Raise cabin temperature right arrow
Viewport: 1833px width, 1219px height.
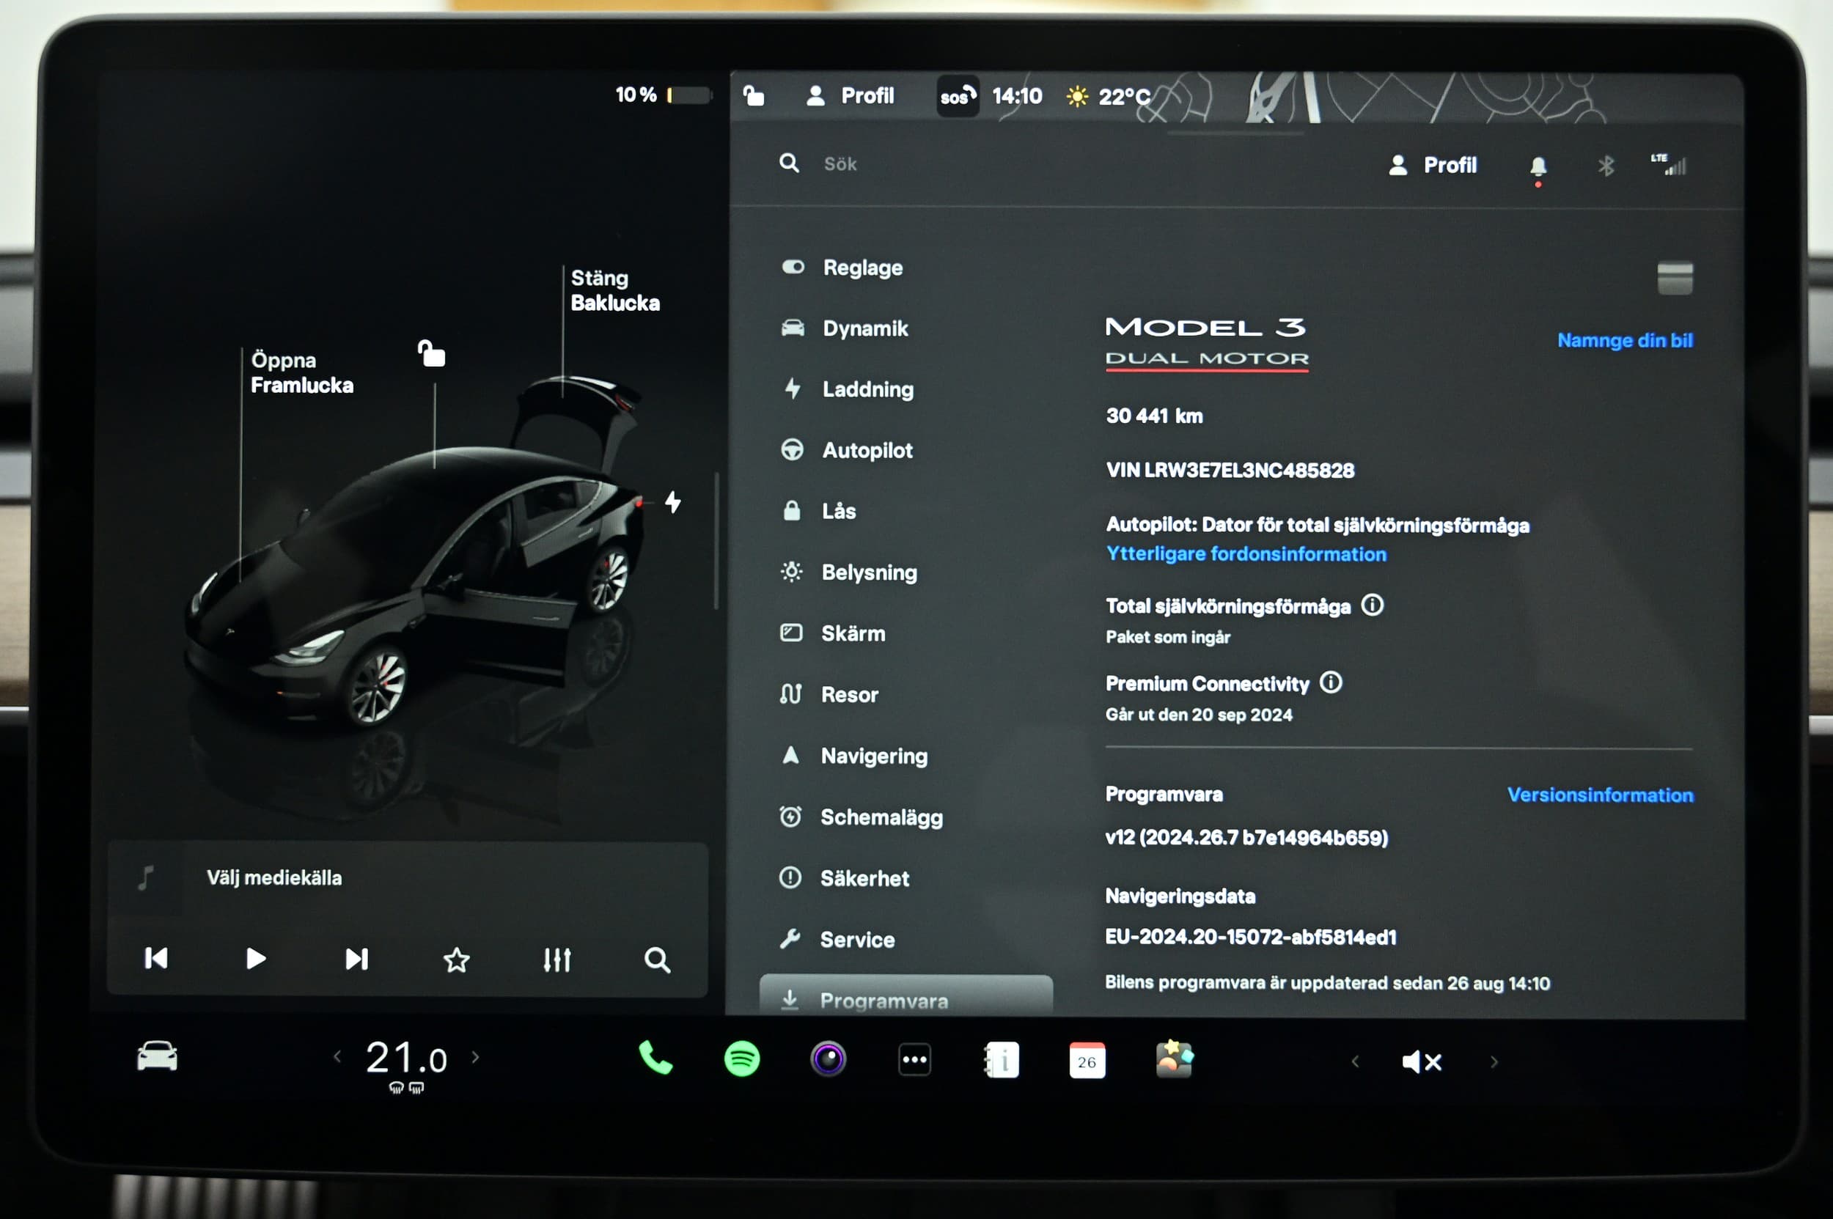(475, 1057)
